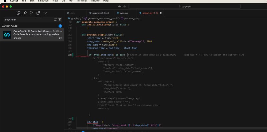Viewport: 267px width, 132px height.
Task: Open the Explorer files view icon
Action: pyautogui.click(x=18, y=13)
